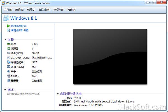Screen dimensions: 168x112
Task: Collapse the 描述 section
Action: (x=5, y=90)
